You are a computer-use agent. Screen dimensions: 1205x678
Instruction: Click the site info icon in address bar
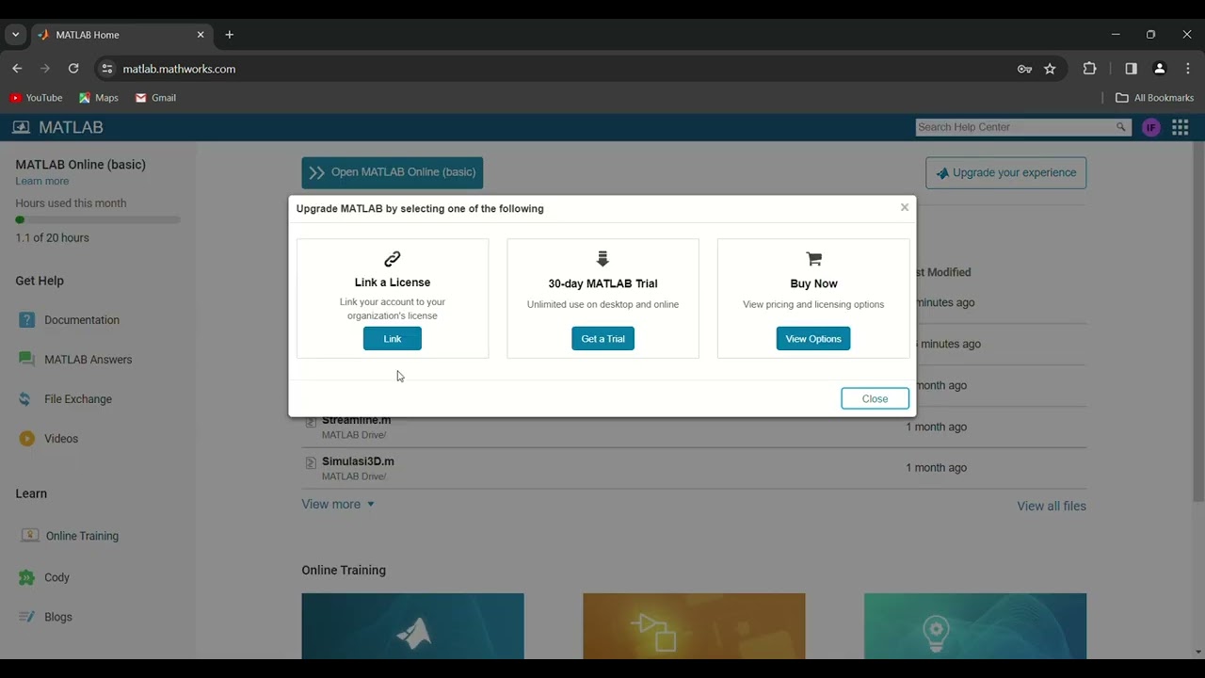point(107,69)
